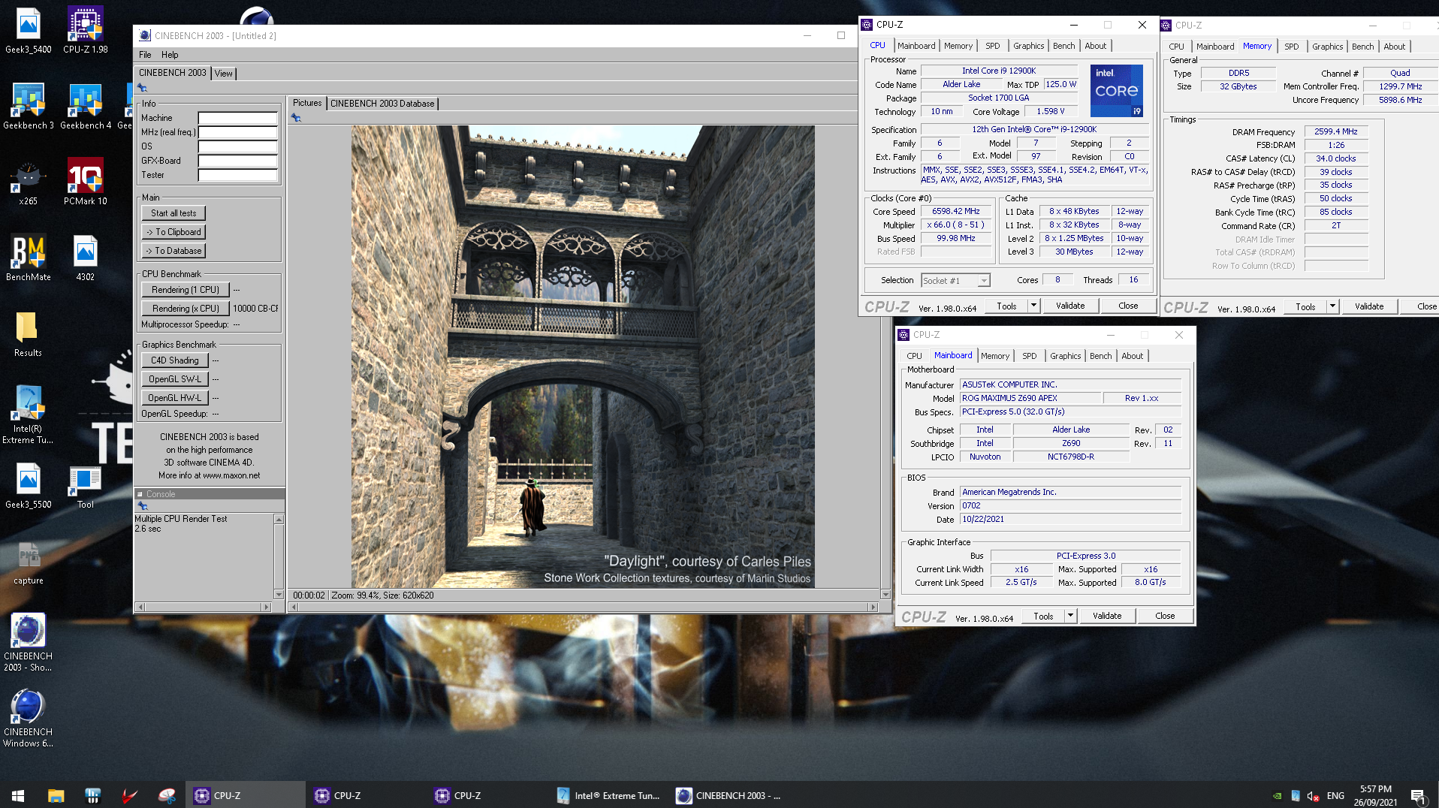Open the capture PNG file icon
Image resolution: width=1439 pixels, height=808 pixels.
(29, 562)
